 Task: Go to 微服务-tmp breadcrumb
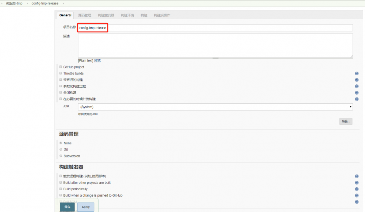(14, 4)
